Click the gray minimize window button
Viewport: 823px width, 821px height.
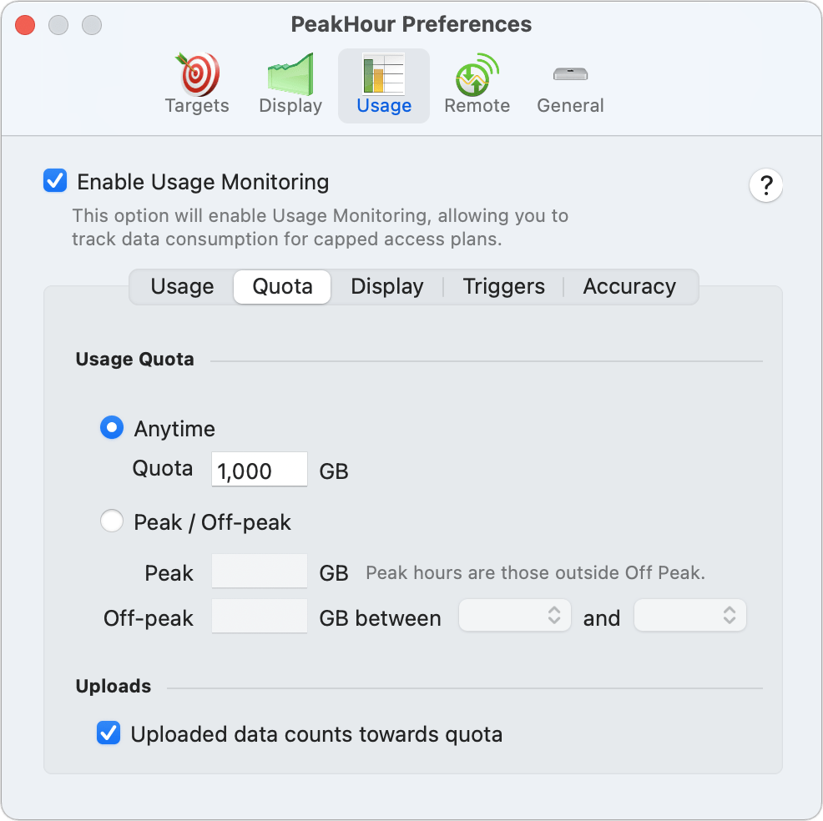[58, 25]
